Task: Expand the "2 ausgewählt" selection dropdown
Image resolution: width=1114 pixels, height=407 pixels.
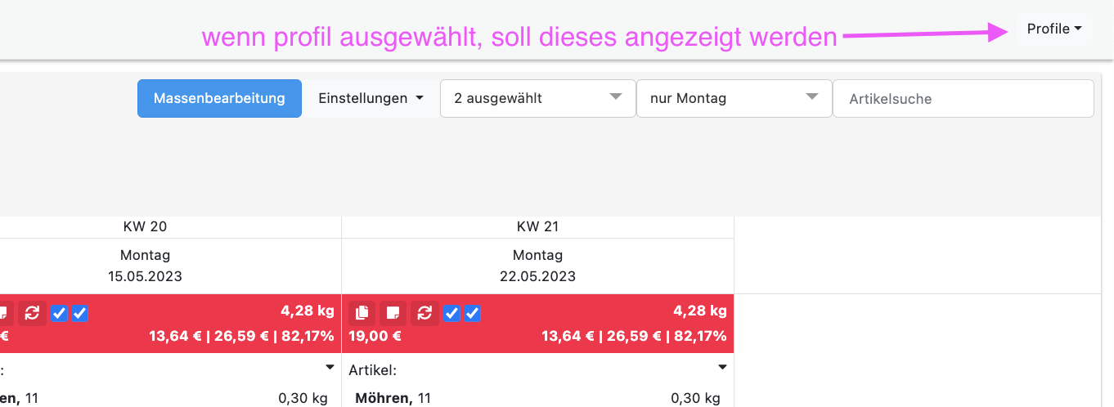Action: pyautogui.click(x=537, y=98)
